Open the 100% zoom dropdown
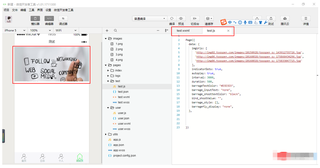The width and height of the screenshot is (320, 168). pyautogui.click(x=40, y=30)
